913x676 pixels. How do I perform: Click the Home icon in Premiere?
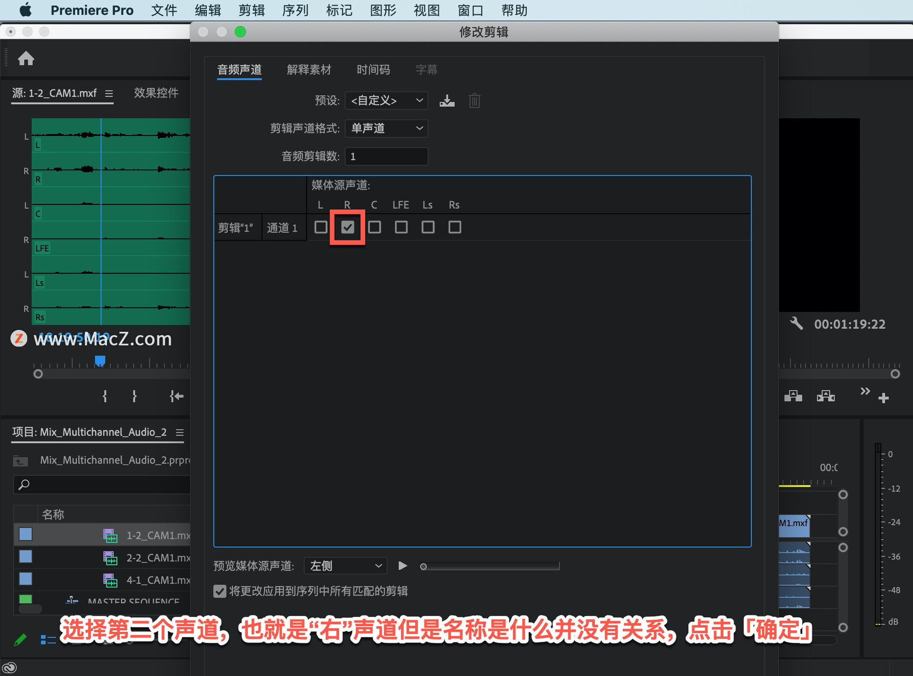click(x=26, y=58)
